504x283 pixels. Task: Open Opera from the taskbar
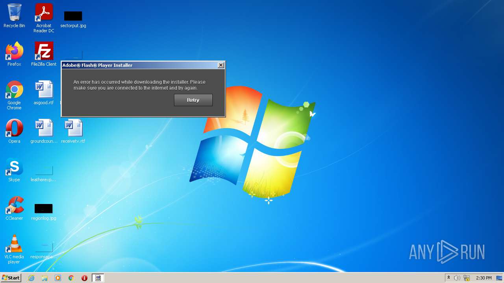pos(84,278)
